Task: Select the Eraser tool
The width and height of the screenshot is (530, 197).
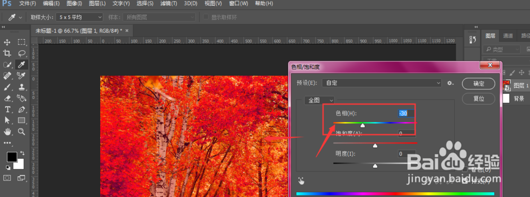Action: pyautogui.click(x=7, y=98)
